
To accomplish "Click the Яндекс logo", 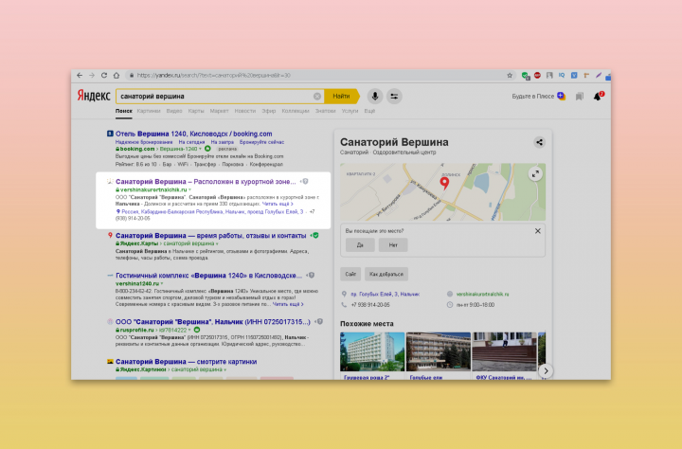I will point(94,96).
